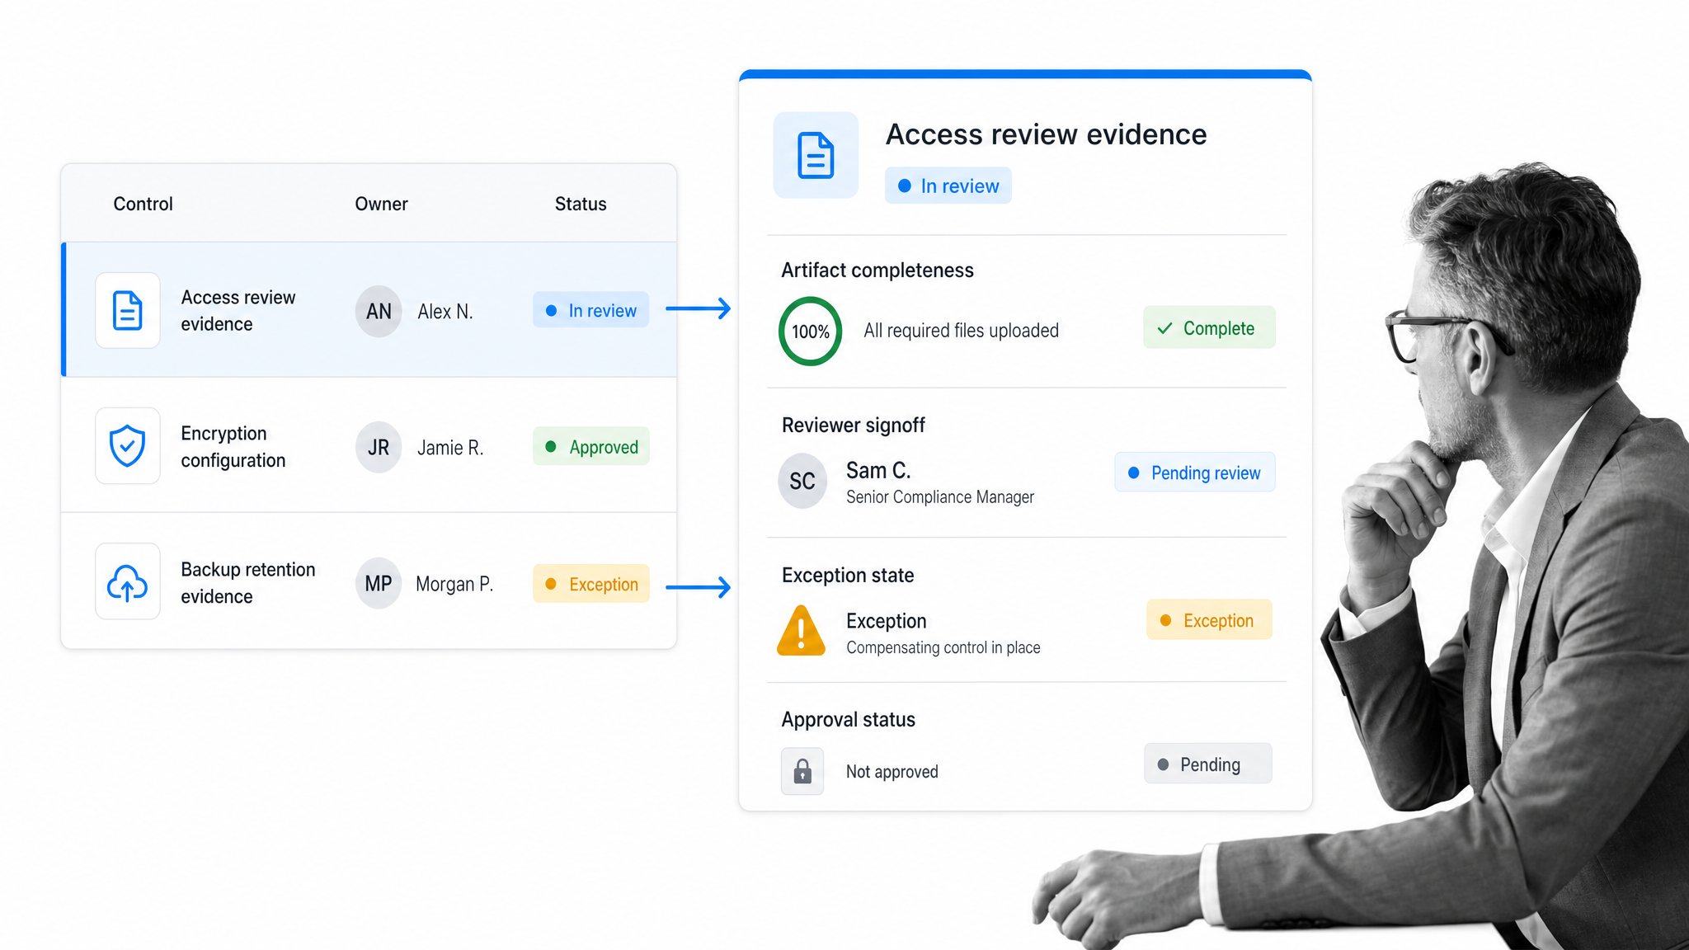Click the MP avatar for Morgan P.
This screenshot has height=950, width=1689.
coord(379,584)
